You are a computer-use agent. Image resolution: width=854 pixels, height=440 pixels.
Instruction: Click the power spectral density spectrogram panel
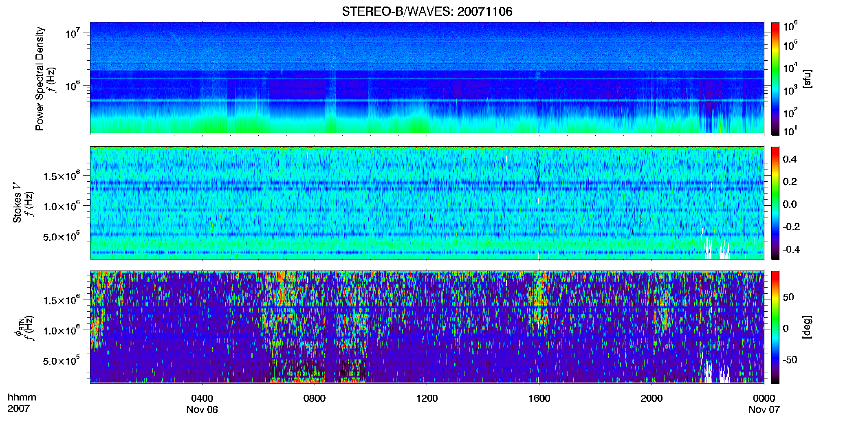[427, 78]
